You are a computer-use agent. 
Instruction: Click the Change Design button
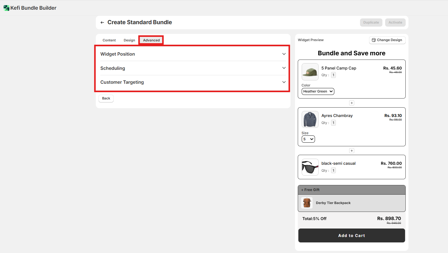tap(387, 40)
